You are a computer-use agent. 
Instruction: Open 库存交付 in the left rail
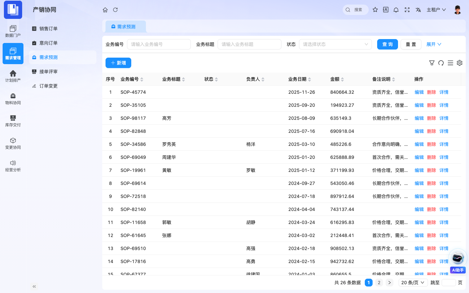13,121
